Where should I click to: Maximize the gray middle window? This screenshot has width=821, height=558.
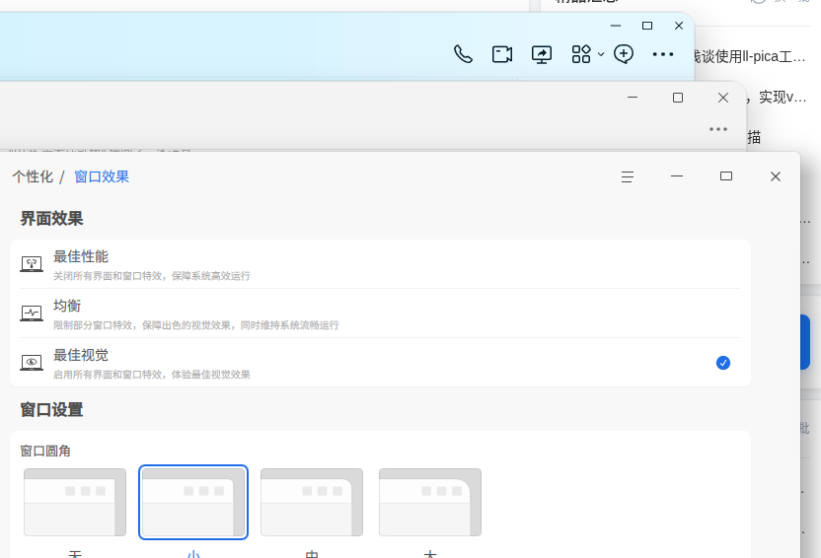pos(678,98)
